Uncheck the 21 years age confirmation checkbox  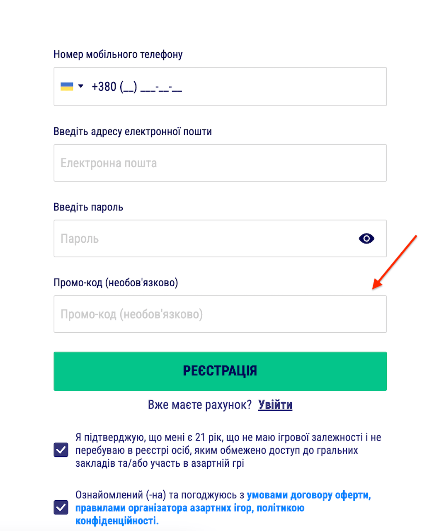pyautogui.click(x=61, y=450)
